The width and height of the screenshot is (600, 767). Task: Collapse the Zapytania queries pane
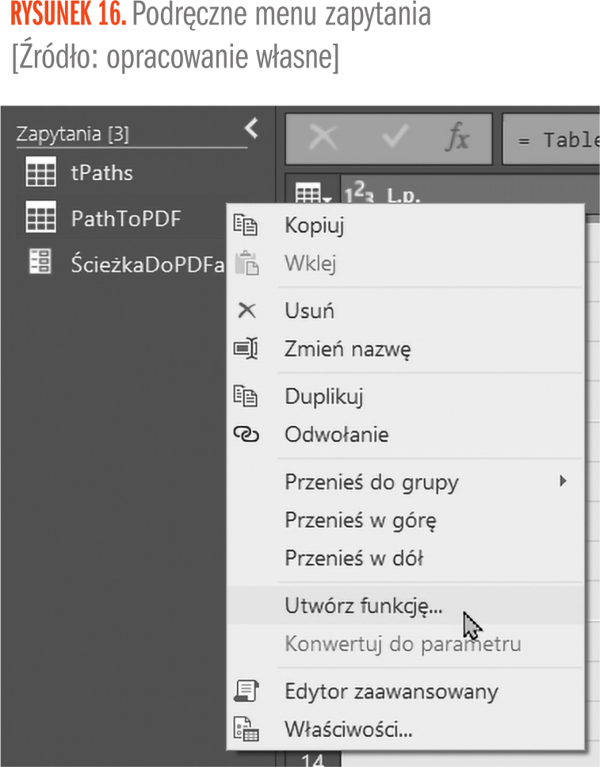tap(251, 127)
